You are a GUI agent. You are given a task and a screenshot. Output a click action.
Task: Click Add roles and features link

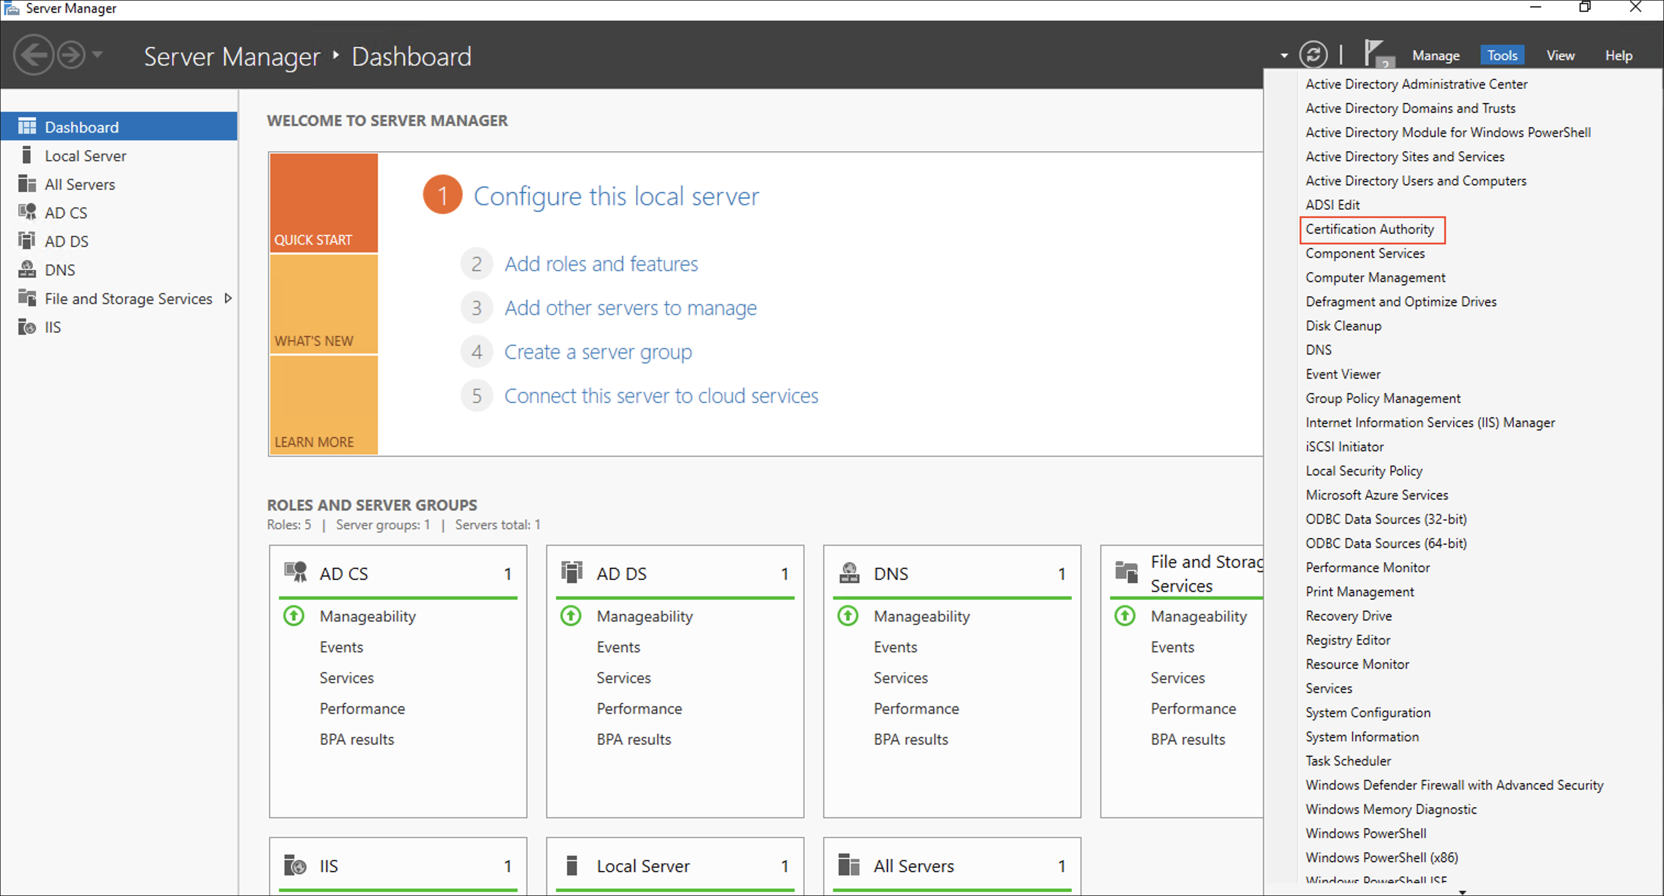(600, 264)
